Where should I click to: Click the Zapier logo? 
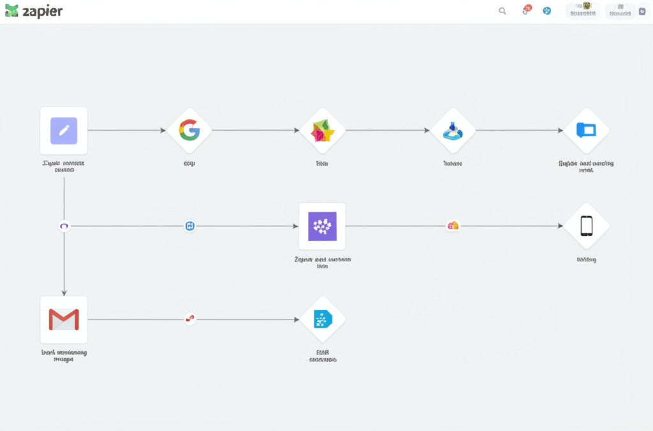click(x=34, y=11)
